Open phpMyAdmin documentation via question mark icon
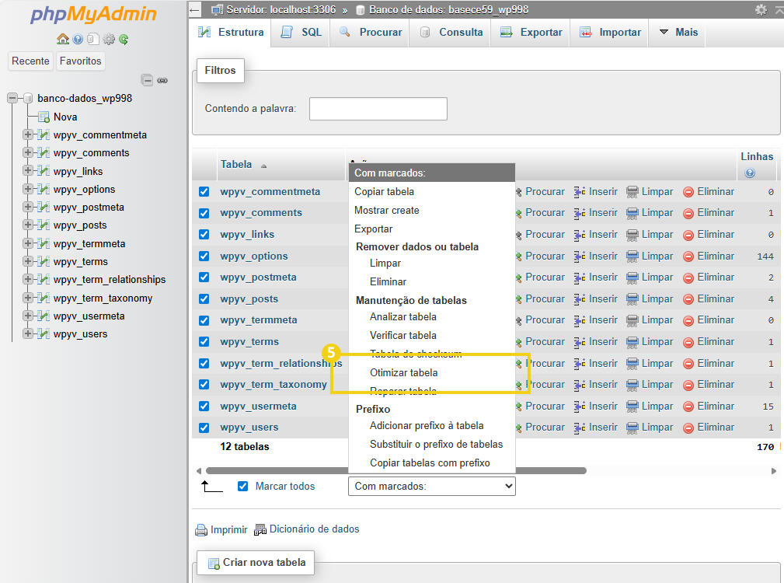This screenshot has height=583, width=784. pos(78,39)
